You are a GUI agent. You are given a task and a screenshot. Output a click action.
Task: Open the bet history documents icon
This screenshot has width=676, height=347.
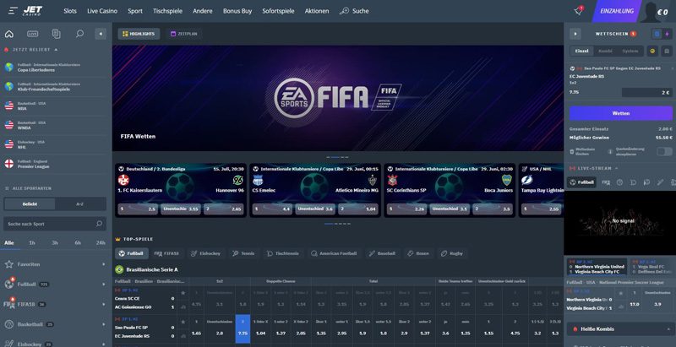coord(56,34)
